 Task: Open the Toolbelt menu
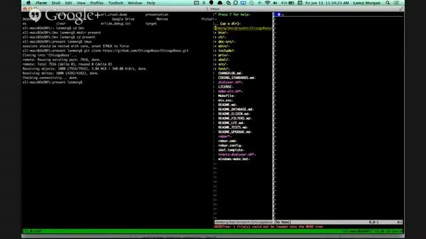(x=116, y=3)
